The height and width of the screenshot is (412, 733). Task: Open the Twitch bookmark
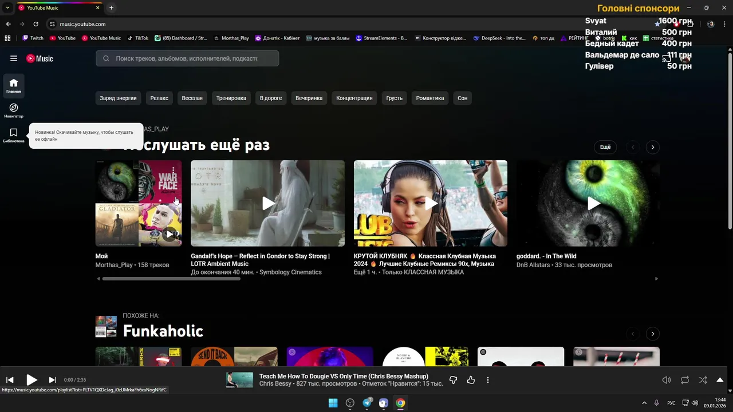click(33, 38)
